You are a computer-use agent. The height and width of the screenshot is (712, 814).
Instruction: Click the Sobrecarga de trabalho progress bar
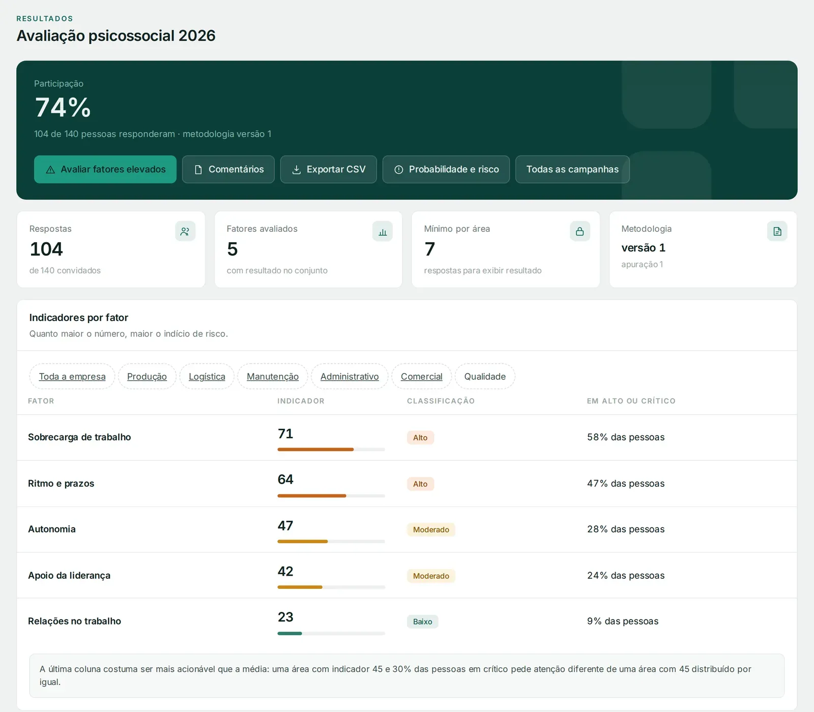coord(331,450)
